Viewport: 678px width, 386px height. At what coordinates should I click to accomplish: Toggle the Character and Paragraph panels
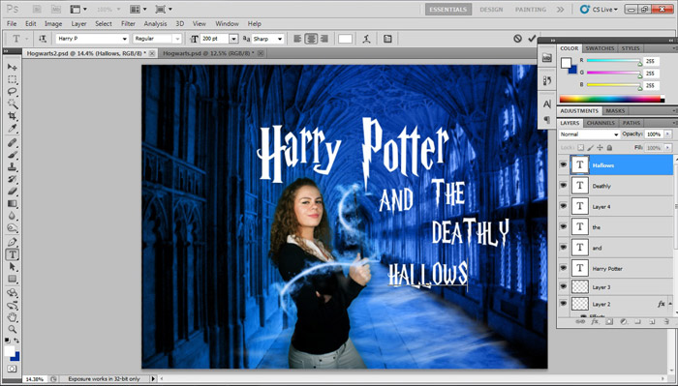click(387, 39)
